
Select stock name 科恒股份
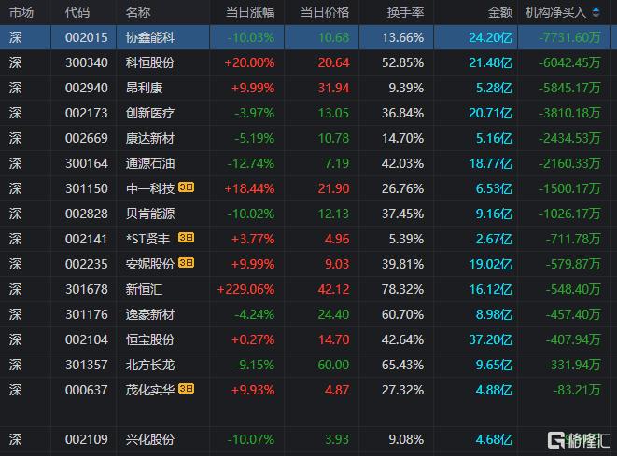click(x=150, y=62)
